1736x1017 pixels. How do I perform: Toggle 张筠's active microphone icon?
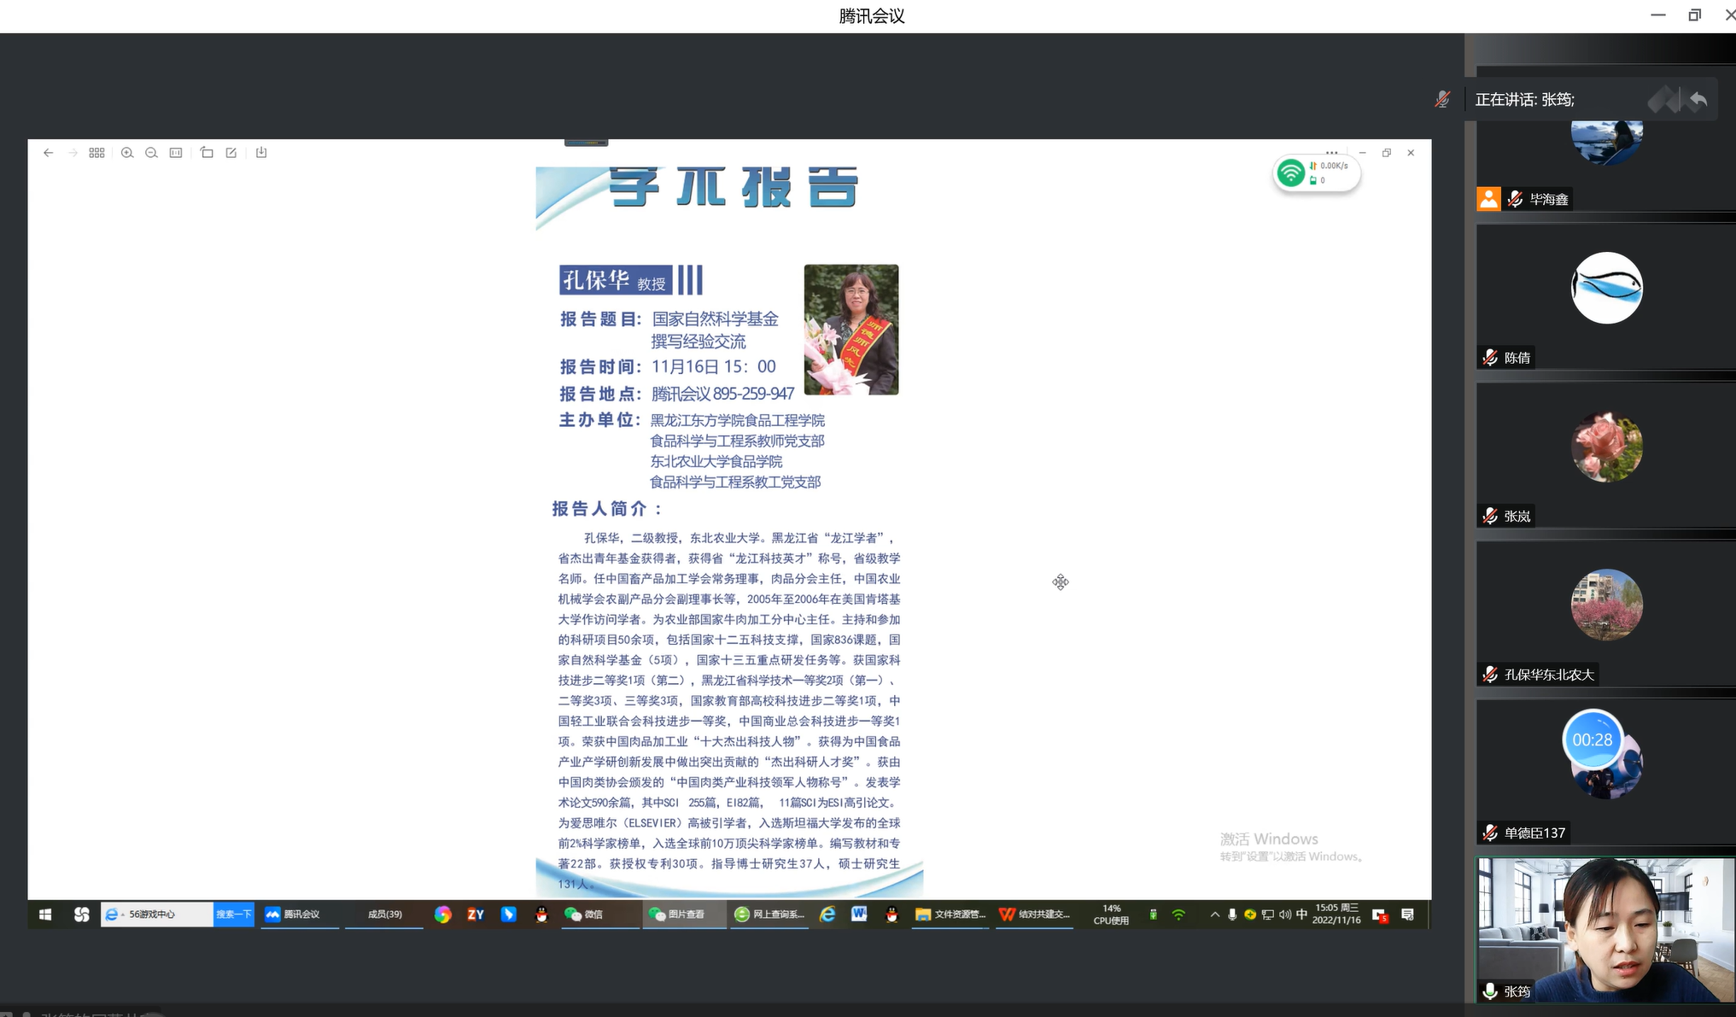[1490, 991]
